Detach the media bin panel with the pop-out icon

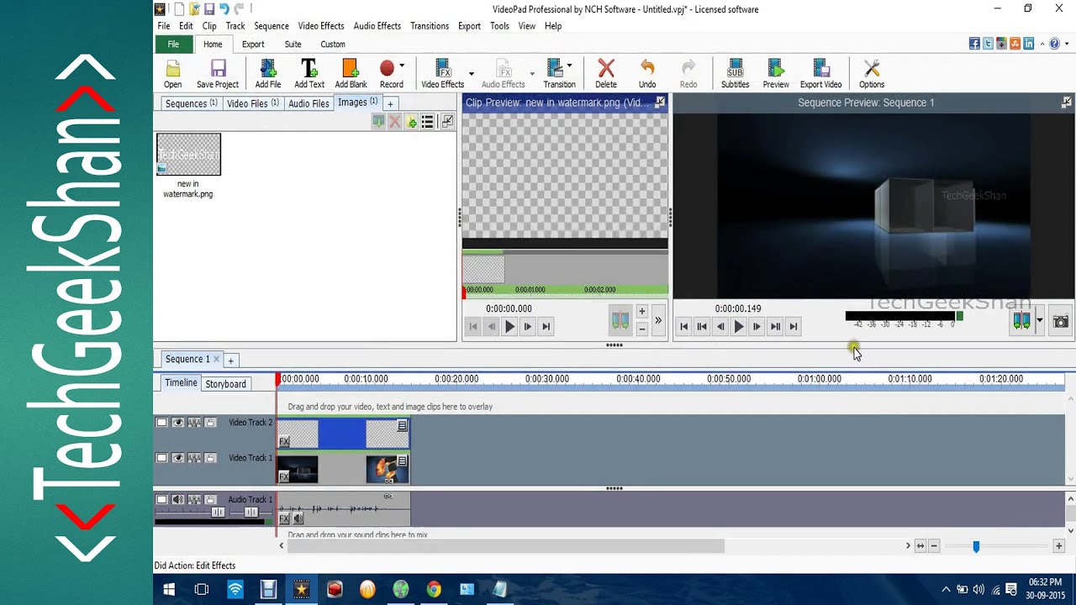[x=447, y=122]
